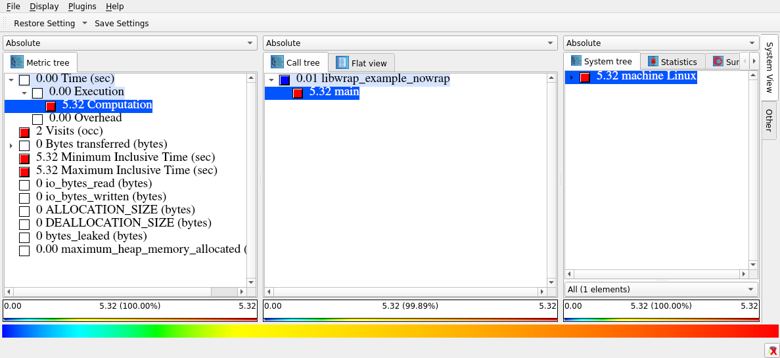Click the Call tree tab icon
This screenshot has height=358, width=780.
click(x=277, y=62)
